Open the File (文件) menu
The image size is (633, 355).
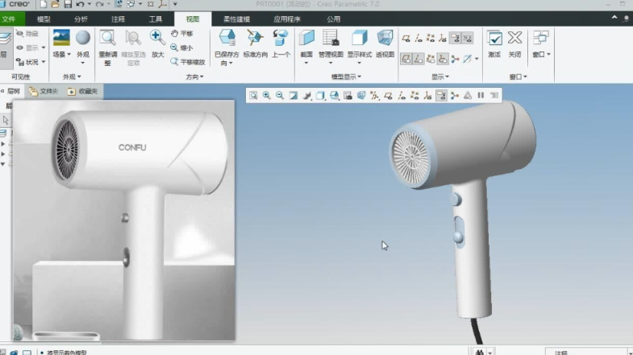click(9, 19)
